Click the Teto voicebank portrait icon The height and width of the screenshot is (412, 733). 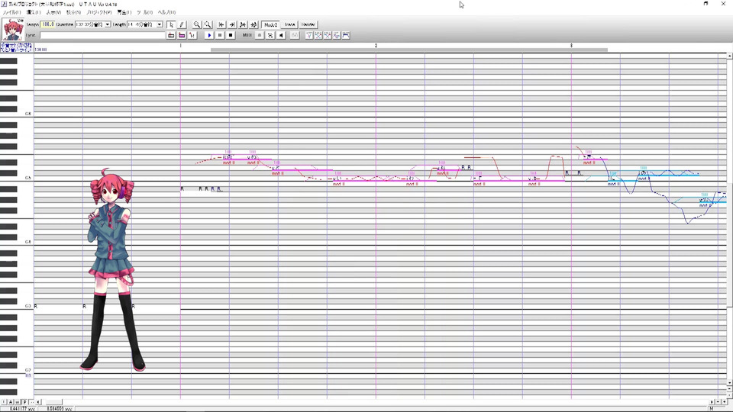(x=13, y=30)
